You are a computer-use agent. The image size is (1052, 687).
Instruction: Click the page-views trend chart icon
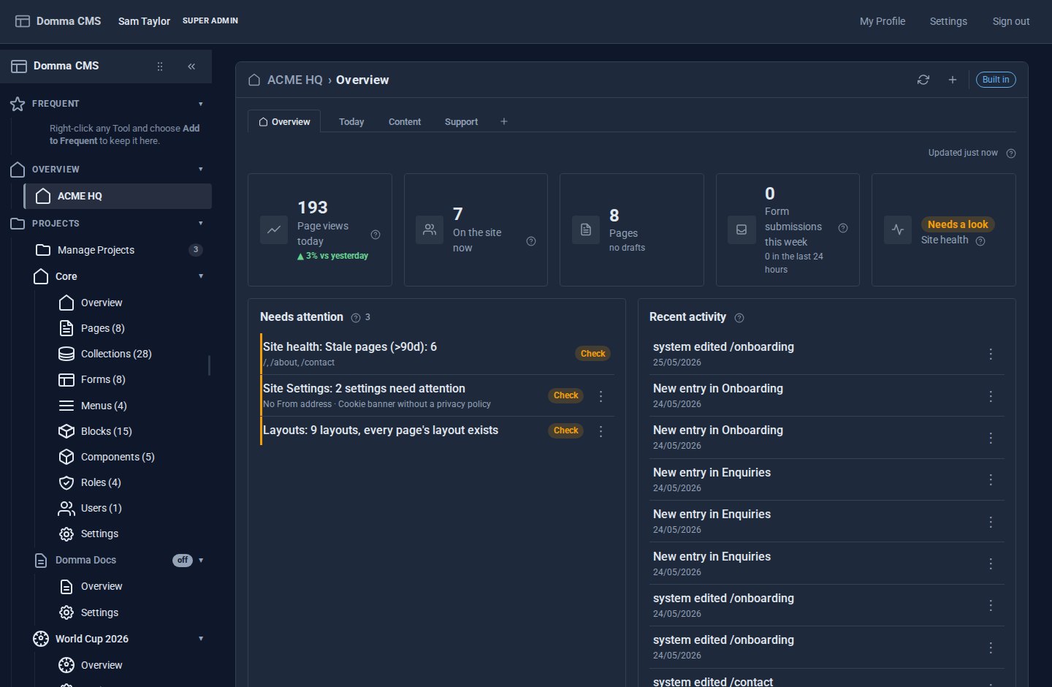pyautogui.click(x=274, y=229)
